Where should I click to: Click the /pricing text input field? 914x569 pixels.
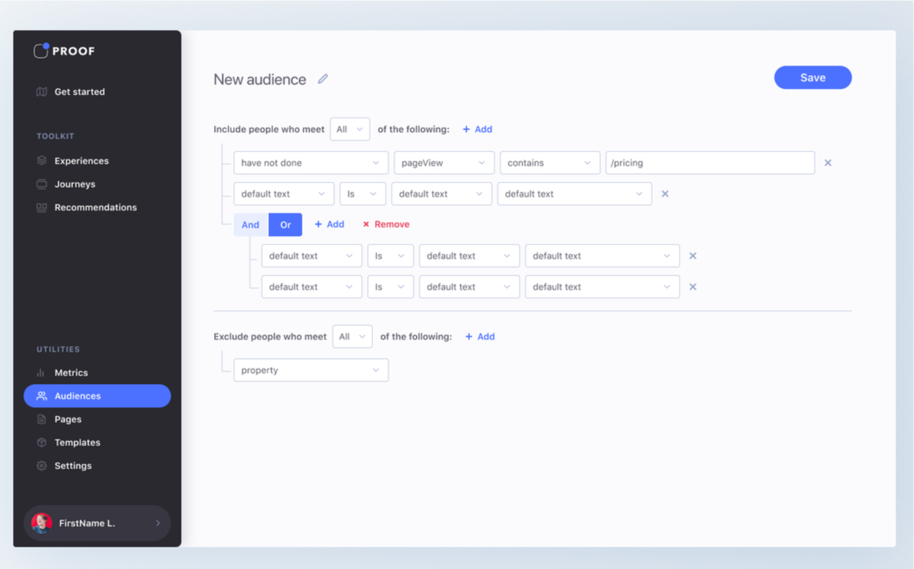click(710, 163)
